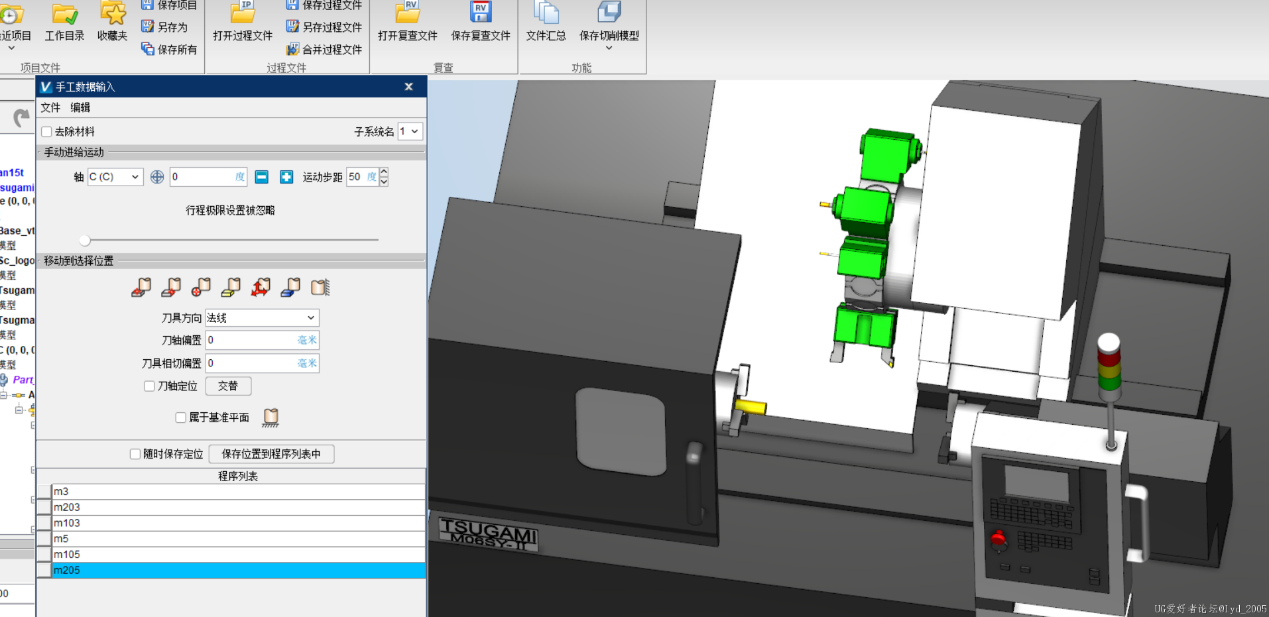This screenshot has width=1269, height=617.
Task: Select the m3 row in program list
Action: (239, 492)
